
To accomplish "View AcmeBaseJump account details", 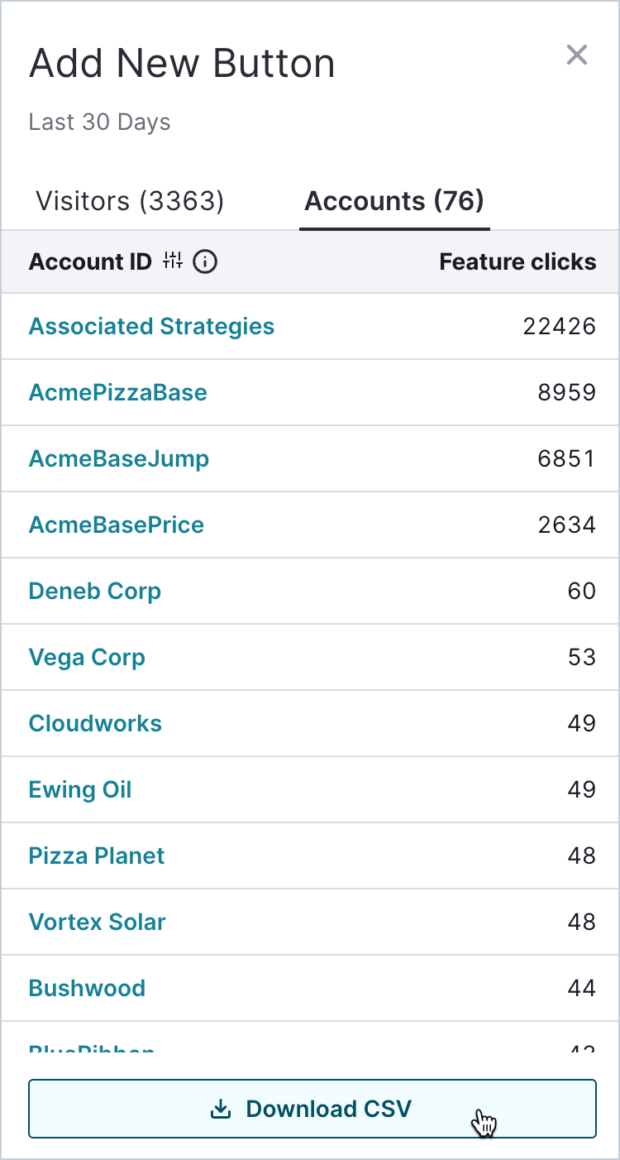I will pyautogui.click(x=119, y=458).
